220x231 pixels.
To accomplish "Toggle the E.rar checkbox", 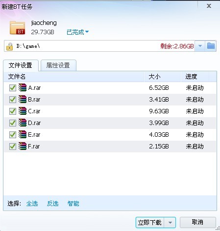I will pos(13,135).
